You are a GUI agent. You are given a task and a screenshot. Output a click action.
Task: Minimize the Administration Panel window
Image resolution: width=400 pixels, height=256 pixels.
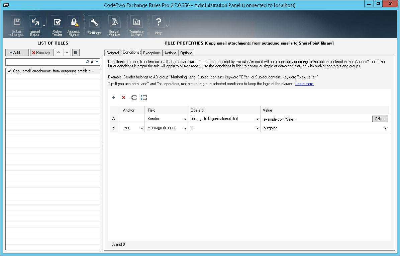[x=369, y=4]
